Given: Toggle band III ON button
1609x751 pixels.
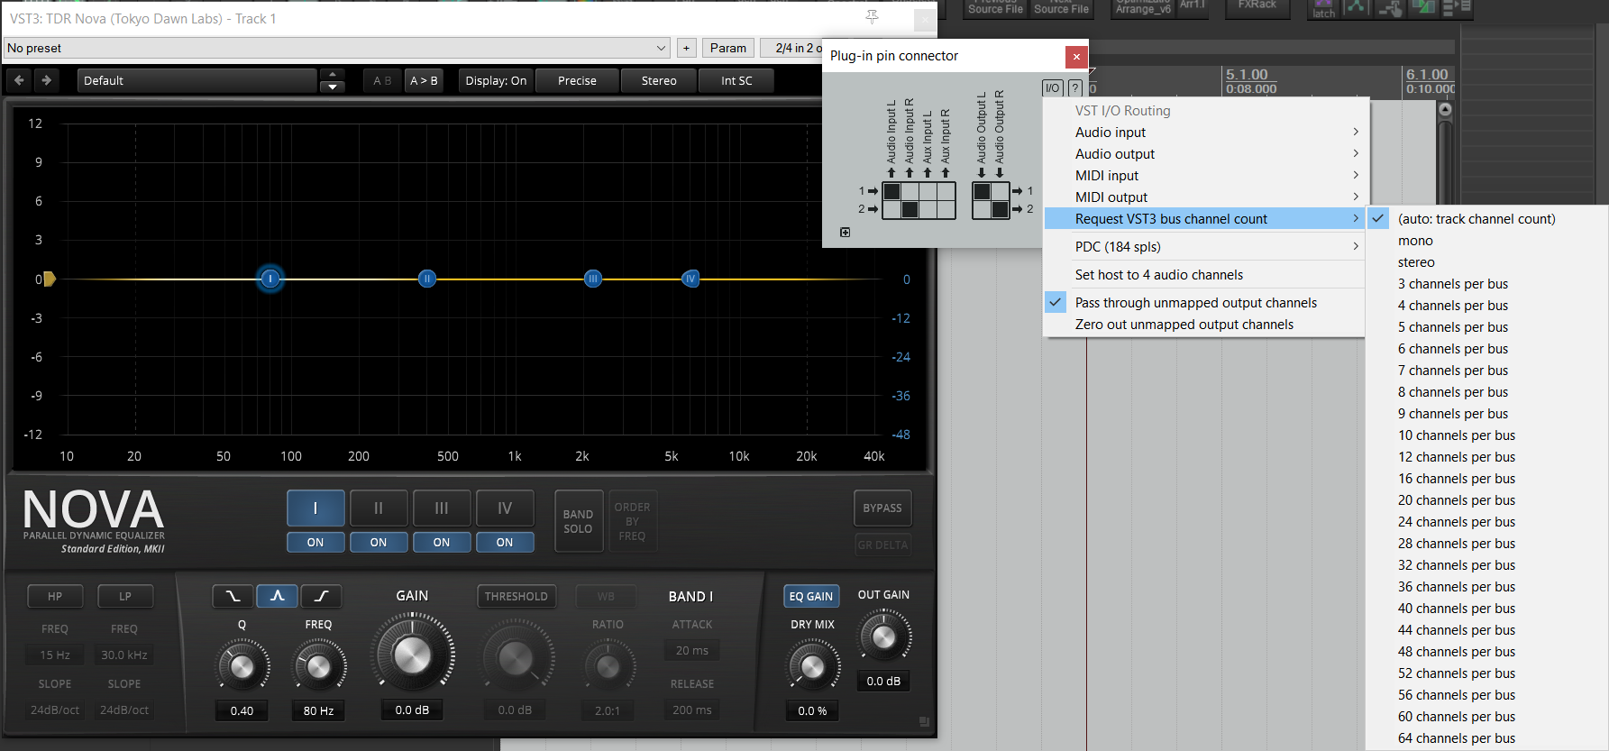Looking at the screenshot, I should point(442,542).
